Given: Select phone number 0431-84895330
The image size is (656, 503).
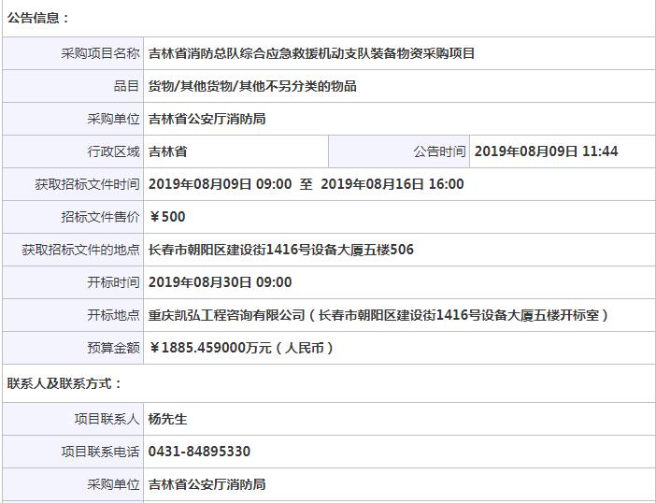Looking at the screenshot, I should [200, 452].
